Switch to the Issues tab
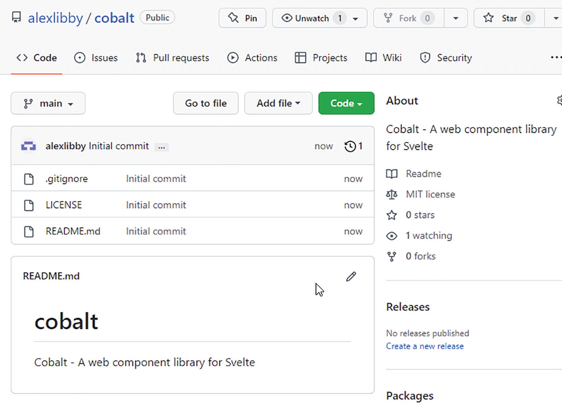This screenshot has width=562, height=406. point(96,58)
